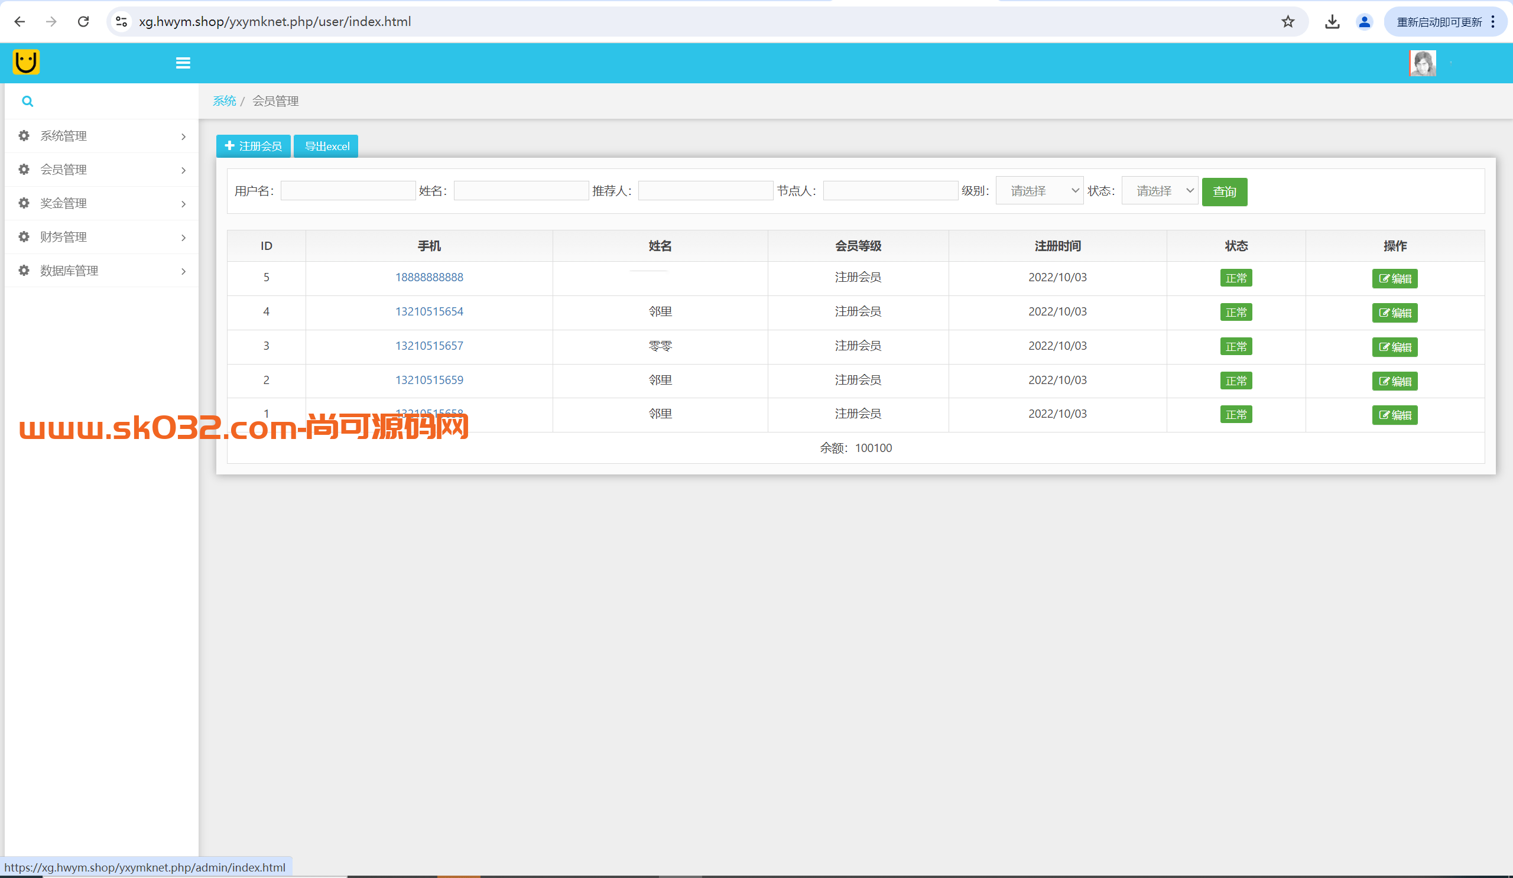Viewport: 1513px width, 878px height.
Task: Click 余额: 100100 text
Action: tap(856, 448)
